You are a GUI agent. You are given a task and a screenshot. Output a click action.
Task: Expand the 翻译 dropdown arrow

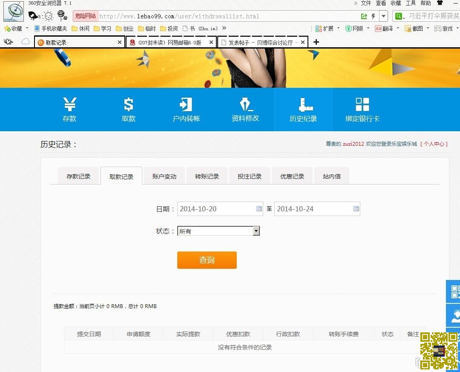(398, 28)
